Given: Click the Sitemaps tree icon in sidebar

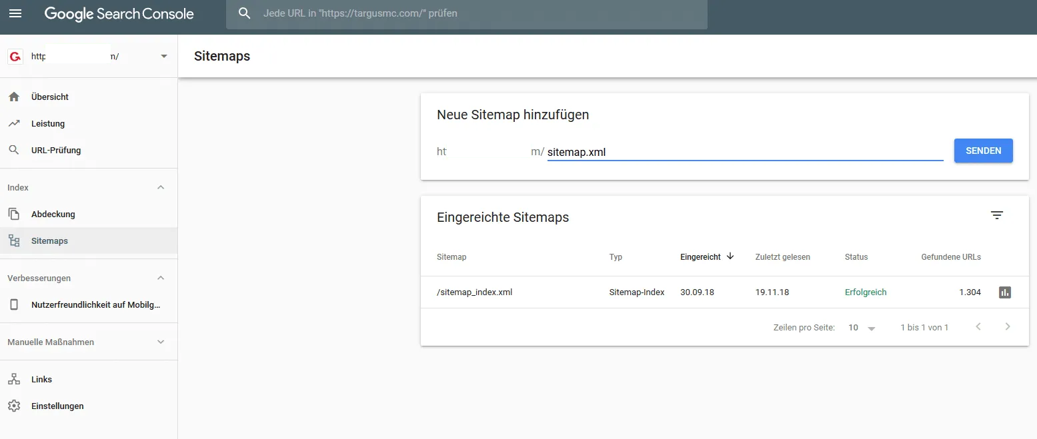Looking at the screenshot, I should [14, 240].
